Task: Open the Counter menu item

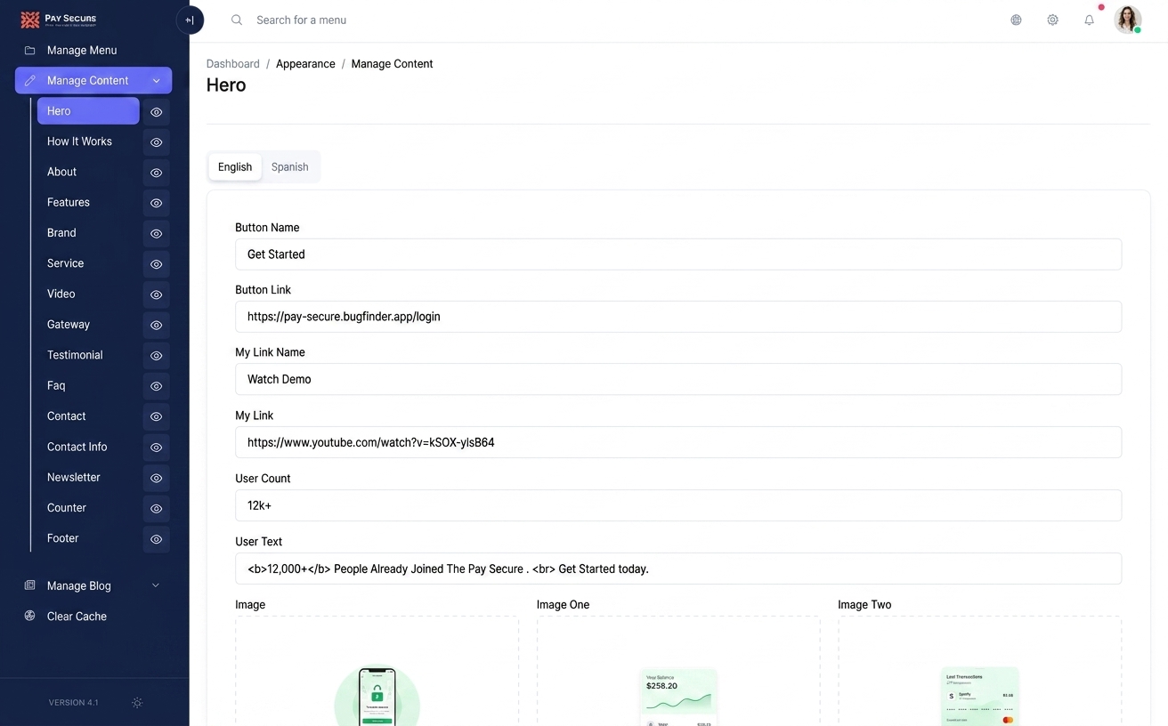Action: click(67, 508)
